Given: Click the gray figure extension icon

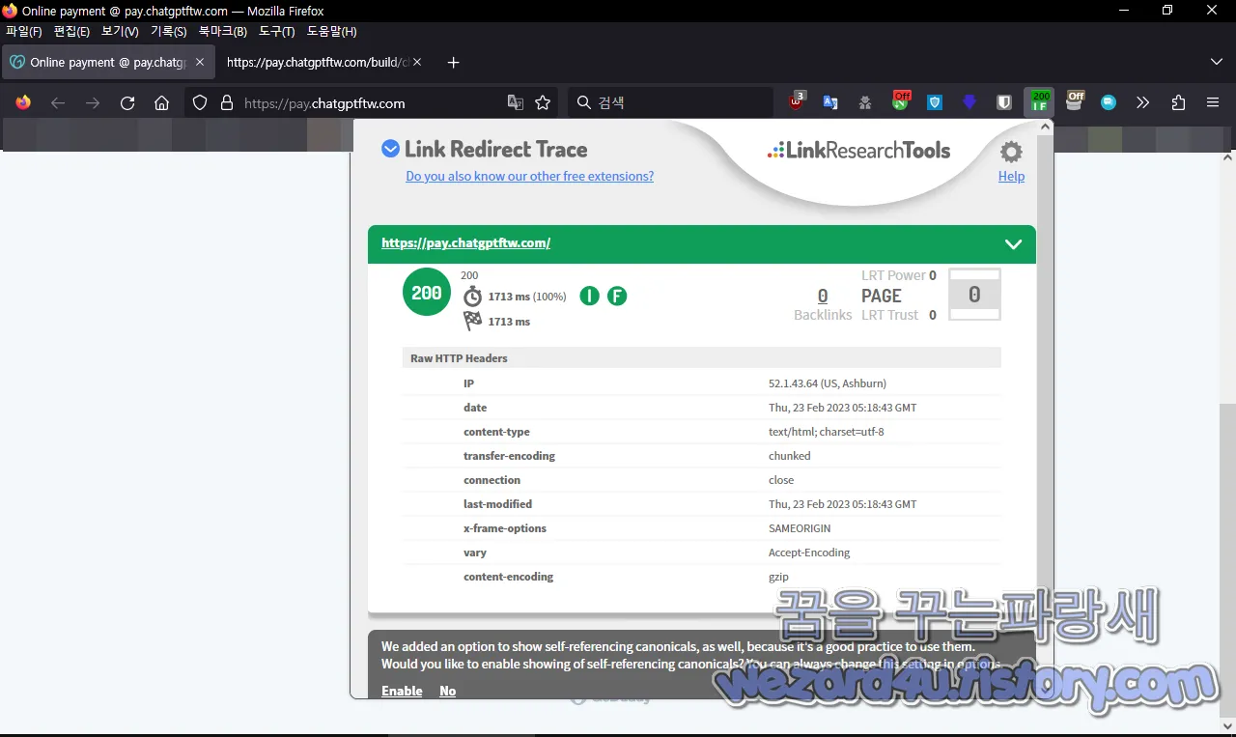Looking at the screenshot, I should click(865, 102).
